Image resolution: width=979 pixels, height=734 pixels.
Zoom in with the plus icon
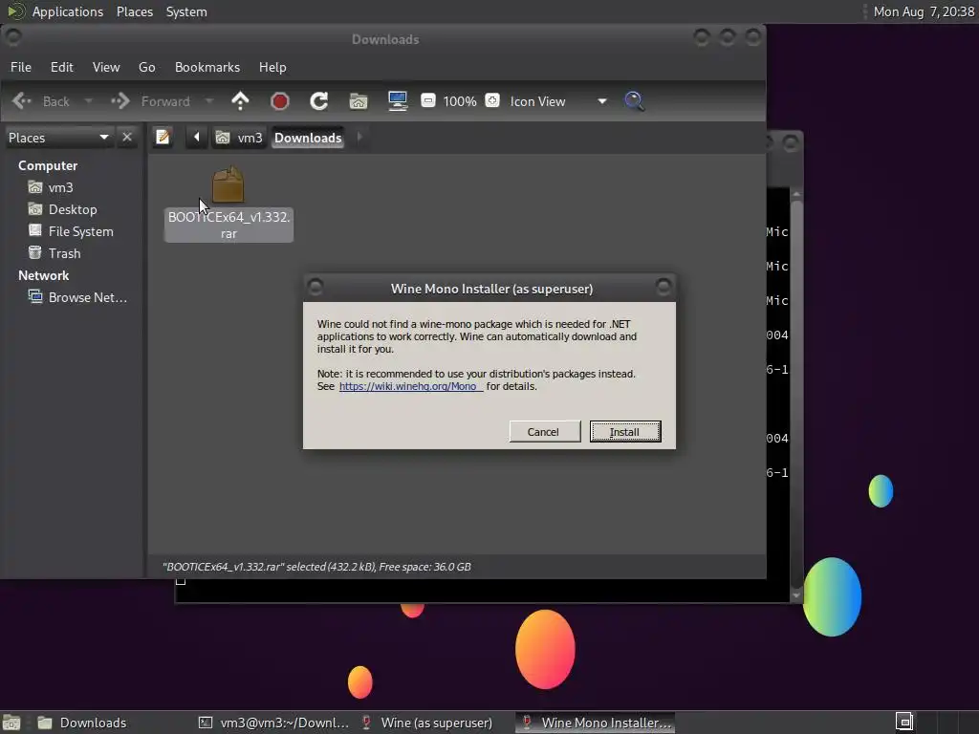pyautogui.click(x=492, y=100)
